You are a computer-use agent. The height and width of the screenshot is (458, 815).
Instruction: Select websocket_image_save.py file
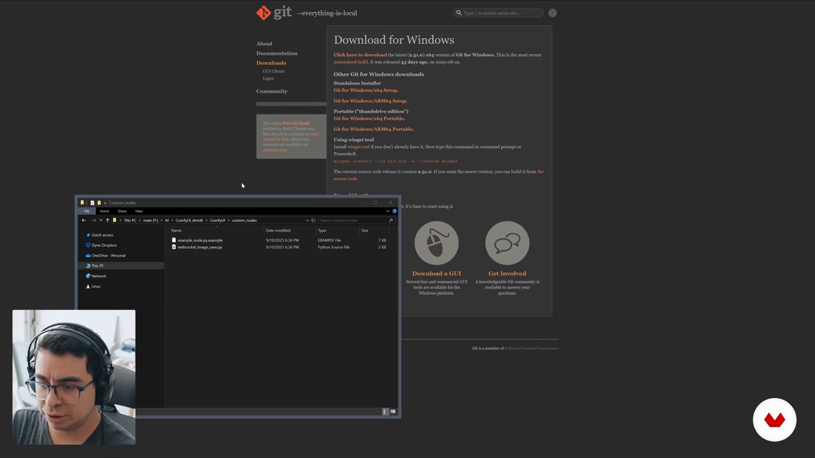tap(200, 247)
